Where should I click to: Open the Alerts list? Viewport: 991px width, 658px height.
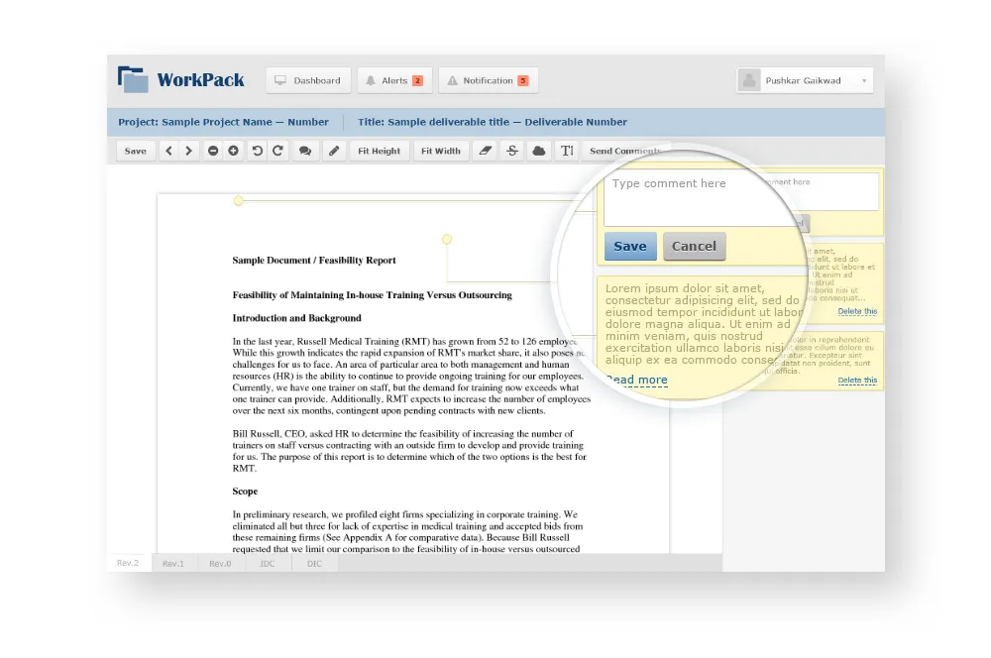point(394,81)
